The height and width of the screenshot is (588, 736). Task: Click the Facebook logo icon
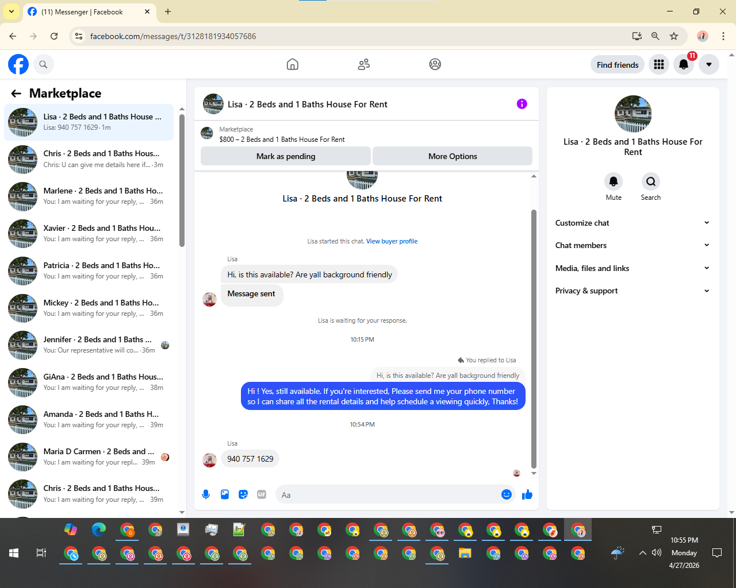point(18,64)
